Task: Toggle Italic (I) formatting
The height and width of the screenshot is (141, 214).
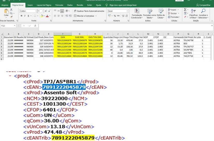Action: pyautogui.click(x=25, y=16)
